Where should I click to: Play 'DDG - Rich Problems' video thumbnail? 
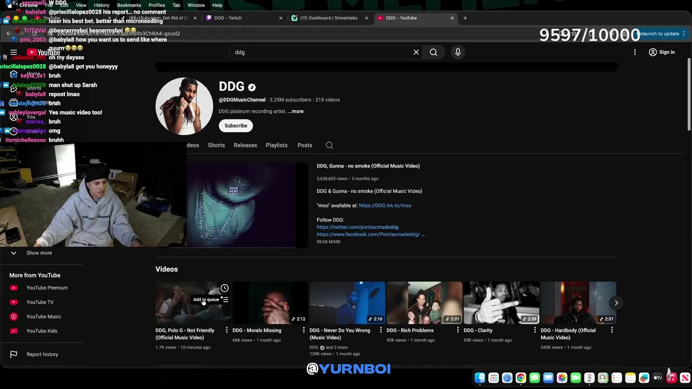(424, 303)
